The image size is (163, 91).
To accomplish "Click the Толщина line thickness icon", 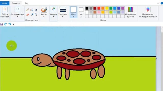I will 63,9.
